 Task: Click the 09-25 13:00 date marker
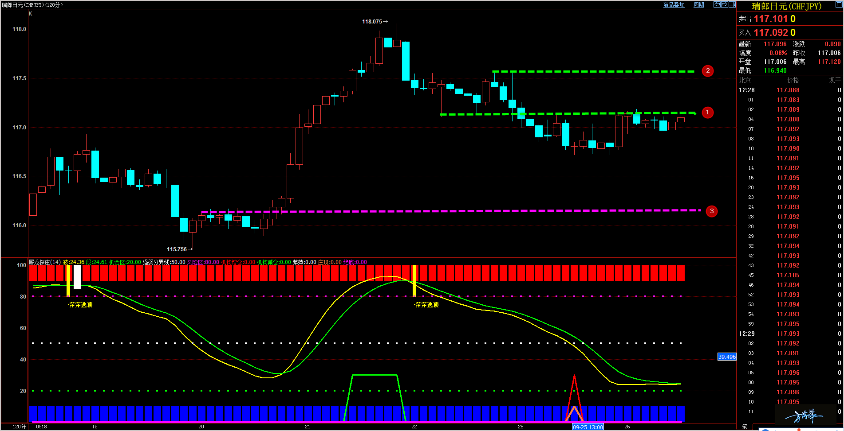588,427
